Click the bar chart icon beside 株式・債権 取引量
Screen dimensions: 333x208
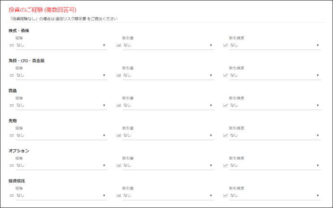click(x=119, y=45)
